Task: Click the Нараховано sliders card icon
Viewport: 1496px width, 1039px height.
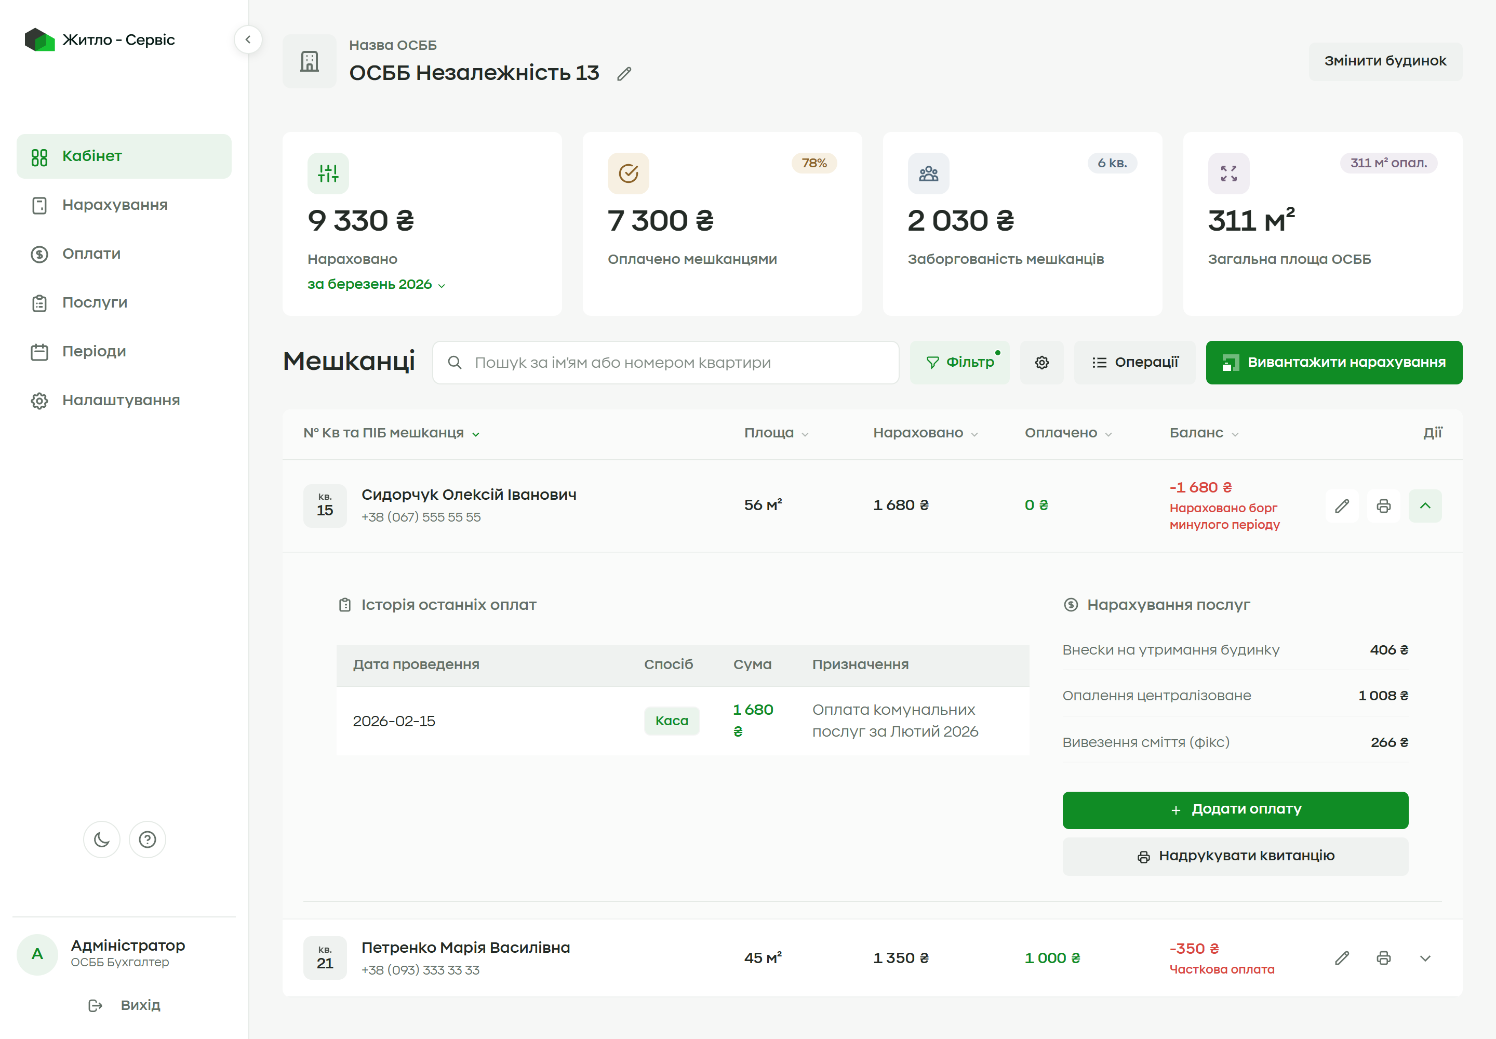Action: point(328,173)
